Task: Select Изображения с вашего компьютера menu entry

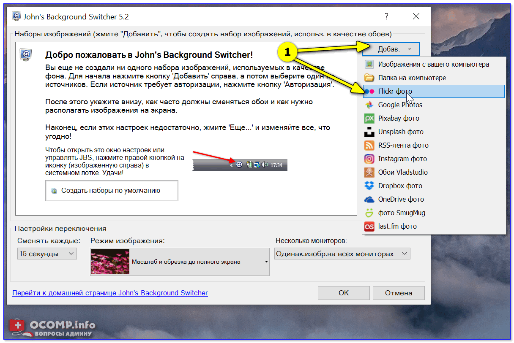Action: coord(434,64)
